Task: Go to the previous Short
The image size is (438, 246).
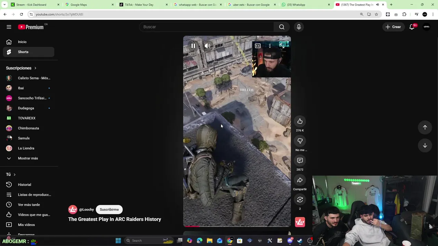Action: (425, 127)
